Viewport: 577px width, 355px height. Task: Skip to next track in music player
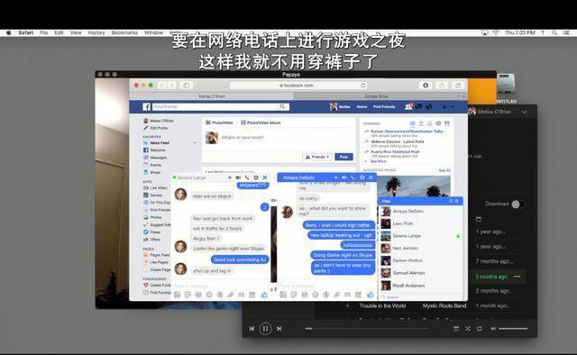(279, 329)
